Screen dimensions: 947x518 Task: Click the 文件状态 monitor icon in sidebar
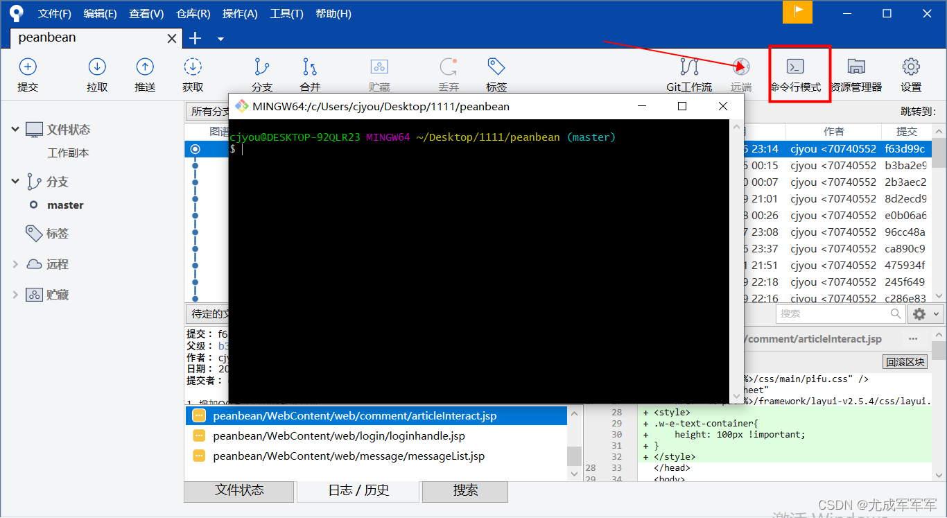coord(34,130)
